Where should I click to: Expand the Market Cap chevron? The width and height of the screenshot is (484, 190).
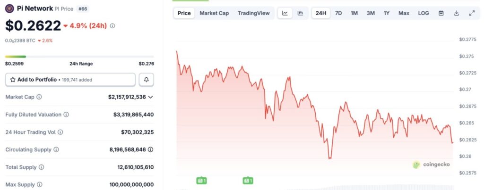coord(151,97)
